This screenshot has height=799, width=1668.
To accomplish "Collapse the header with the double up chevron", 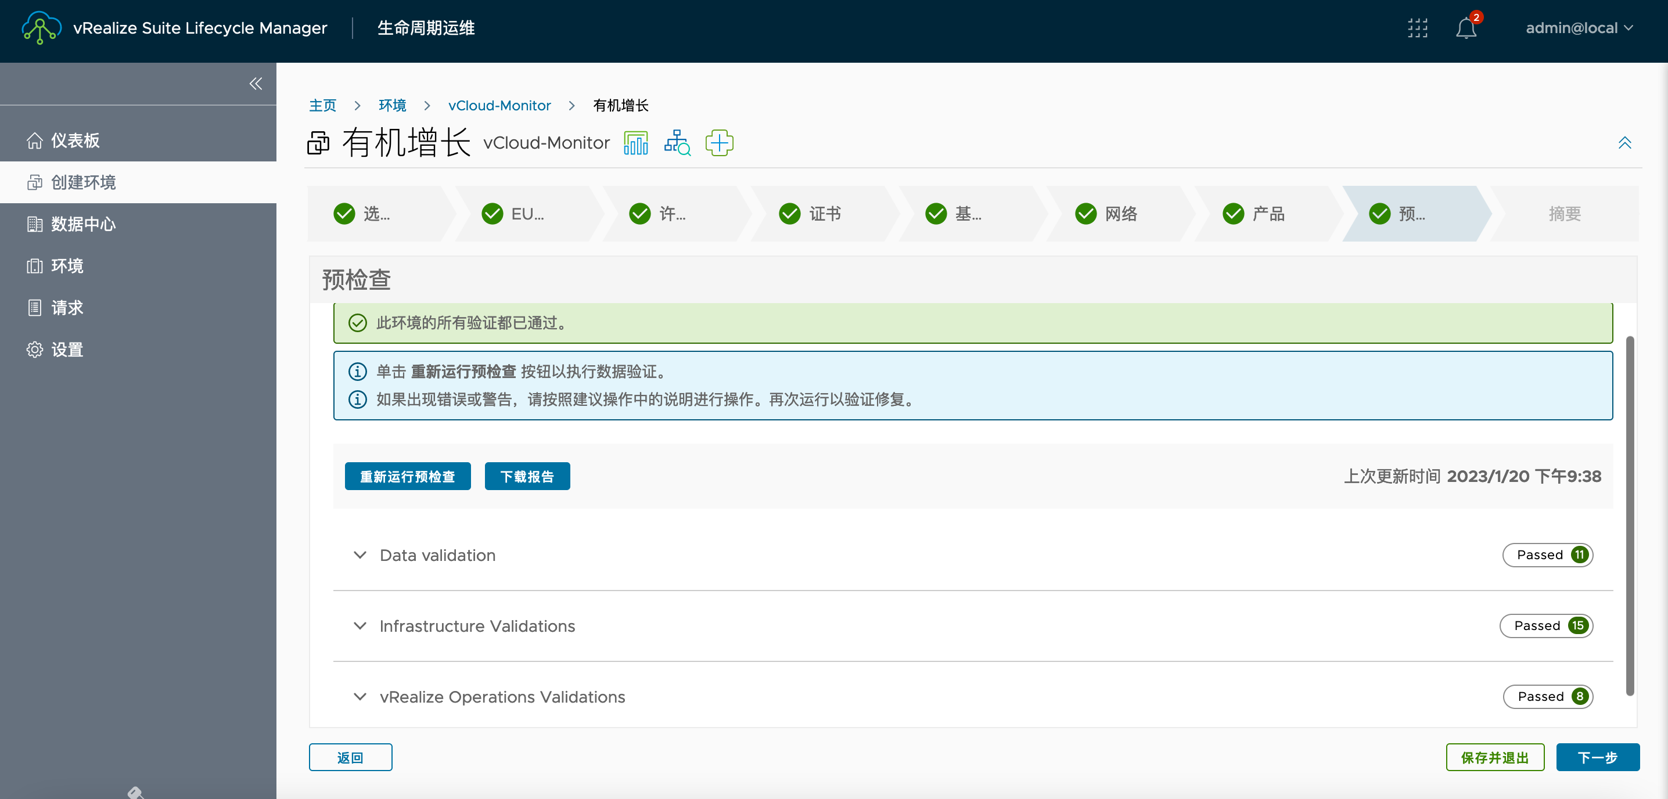I will tap(1624, 142).
